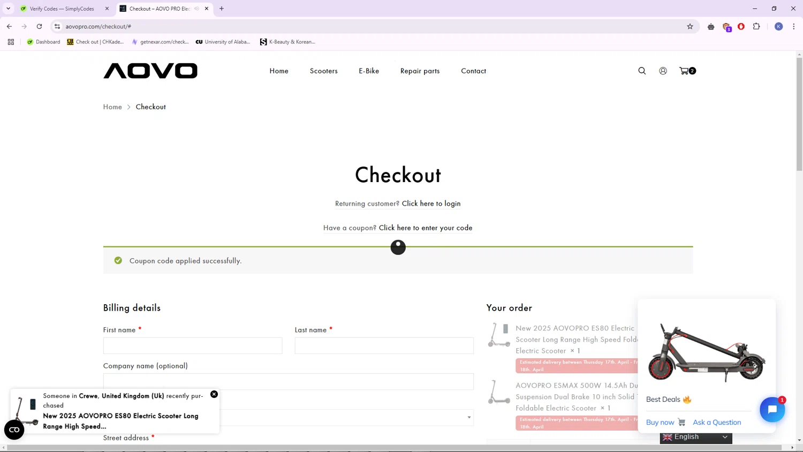Open the University of Alabama bookmark
The height and width of the screenshot is (452, 803).
[223, 42]
